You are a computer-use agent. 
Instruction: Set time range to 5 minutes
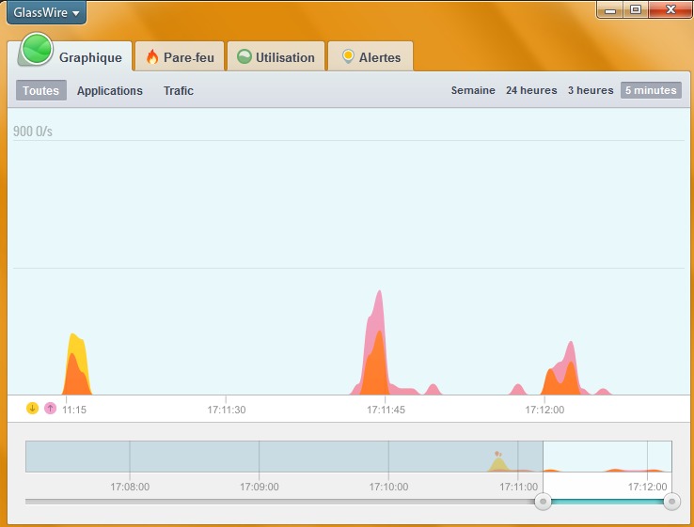pyautogui.click(x=651, y=90)
